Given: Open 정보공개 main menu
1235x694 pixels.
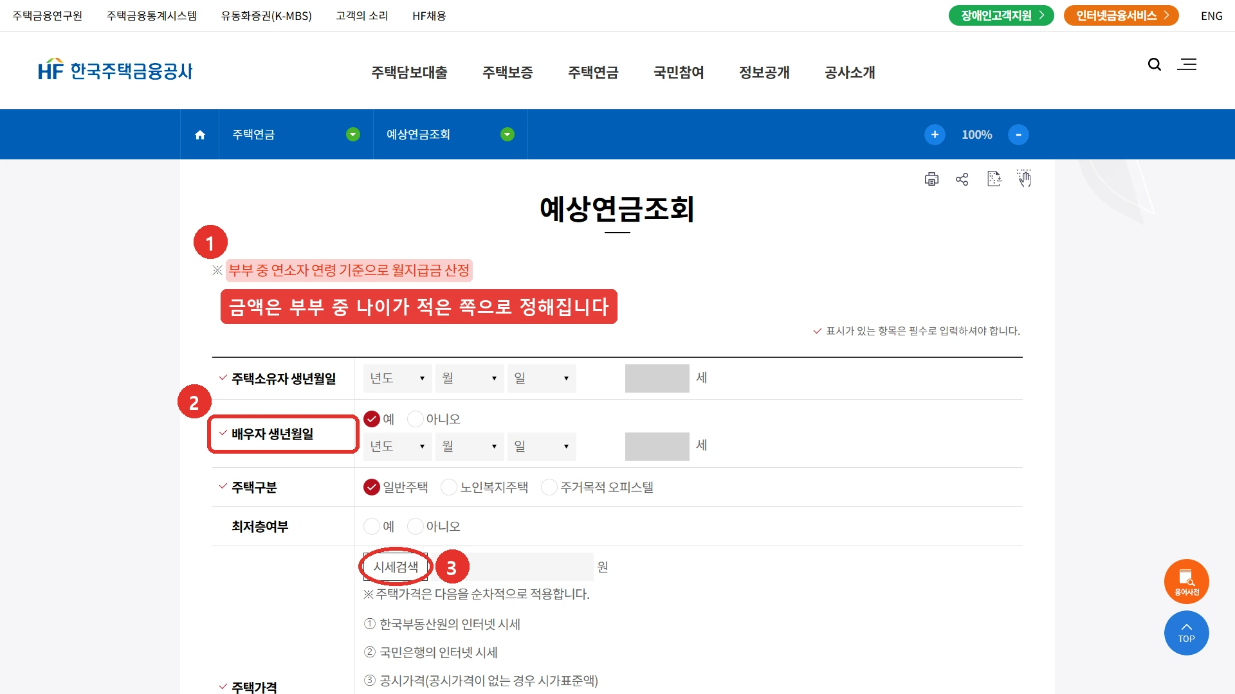Looking at the screenshot, I should coord(764,73).
